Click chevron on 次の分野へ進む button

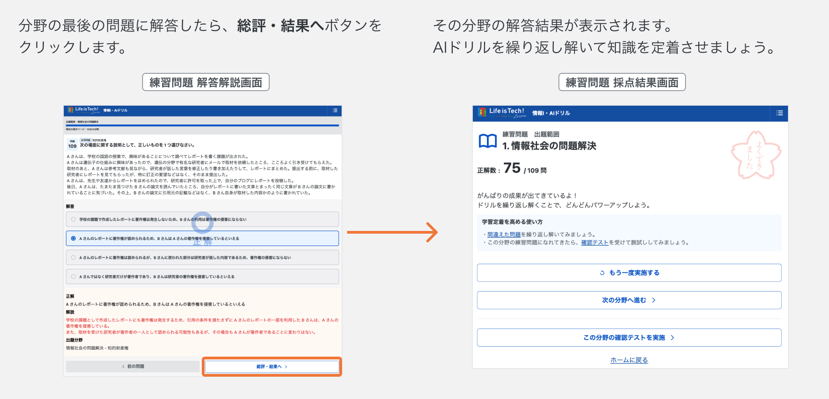coord(654,300)
